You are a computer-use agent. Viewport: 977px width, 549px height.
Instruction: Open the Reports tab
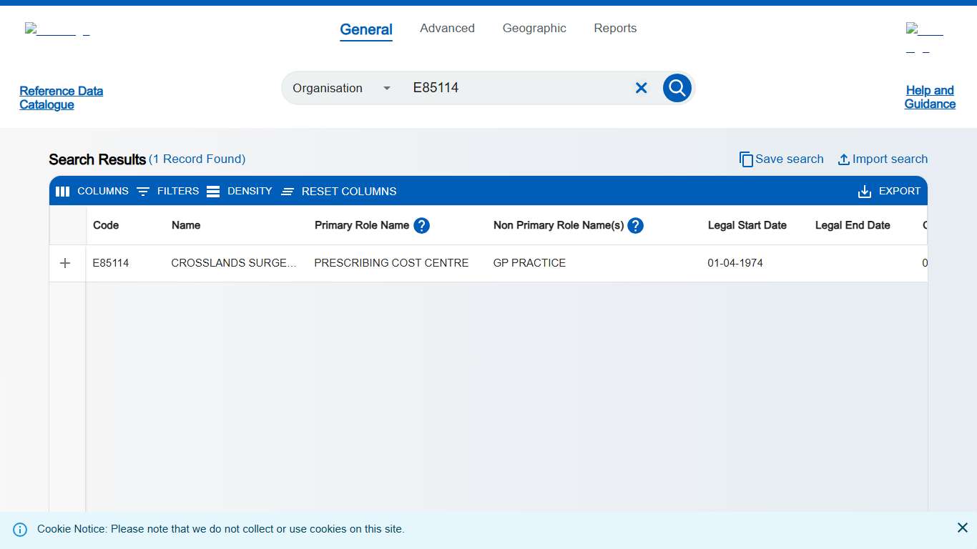[x=615, y=29]
